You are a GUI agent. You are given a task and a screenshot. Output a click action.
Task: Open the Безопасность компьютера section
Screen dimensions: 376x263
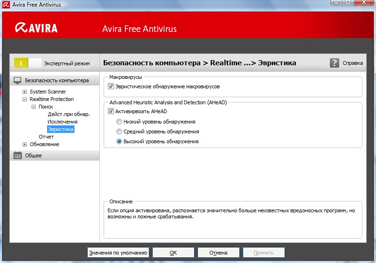pyautogui.click(x=55, y=80)
